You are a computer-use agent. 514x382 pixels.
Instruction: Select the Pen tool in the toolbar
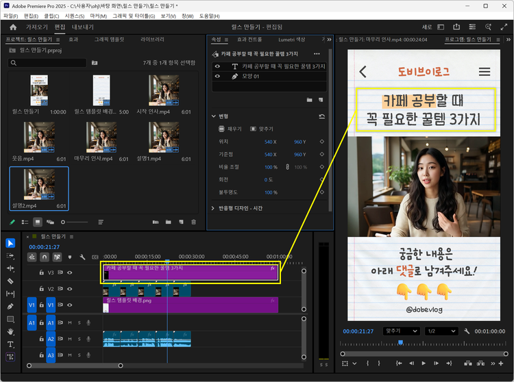(10, 306)
